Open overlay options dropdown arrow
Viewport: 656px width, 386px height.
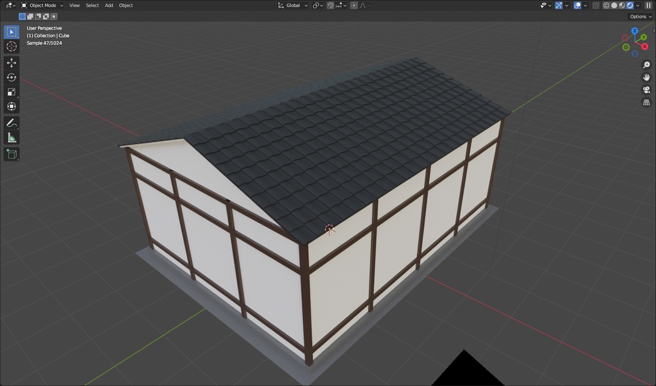pos(586,5)
